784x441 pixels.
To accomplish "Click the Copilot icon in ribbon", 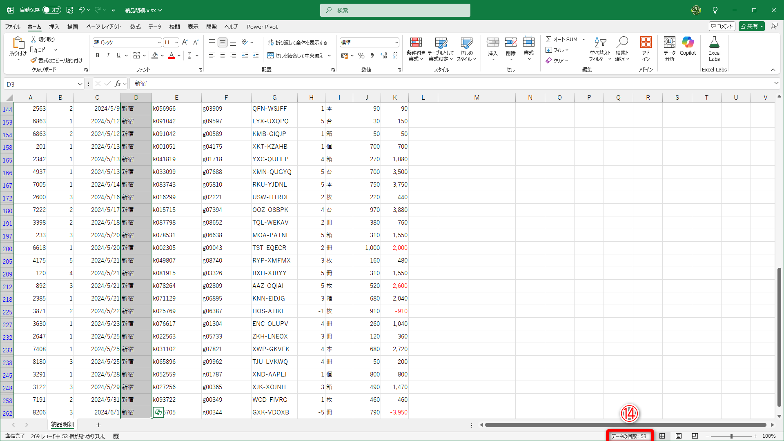I will coord(688,43).
